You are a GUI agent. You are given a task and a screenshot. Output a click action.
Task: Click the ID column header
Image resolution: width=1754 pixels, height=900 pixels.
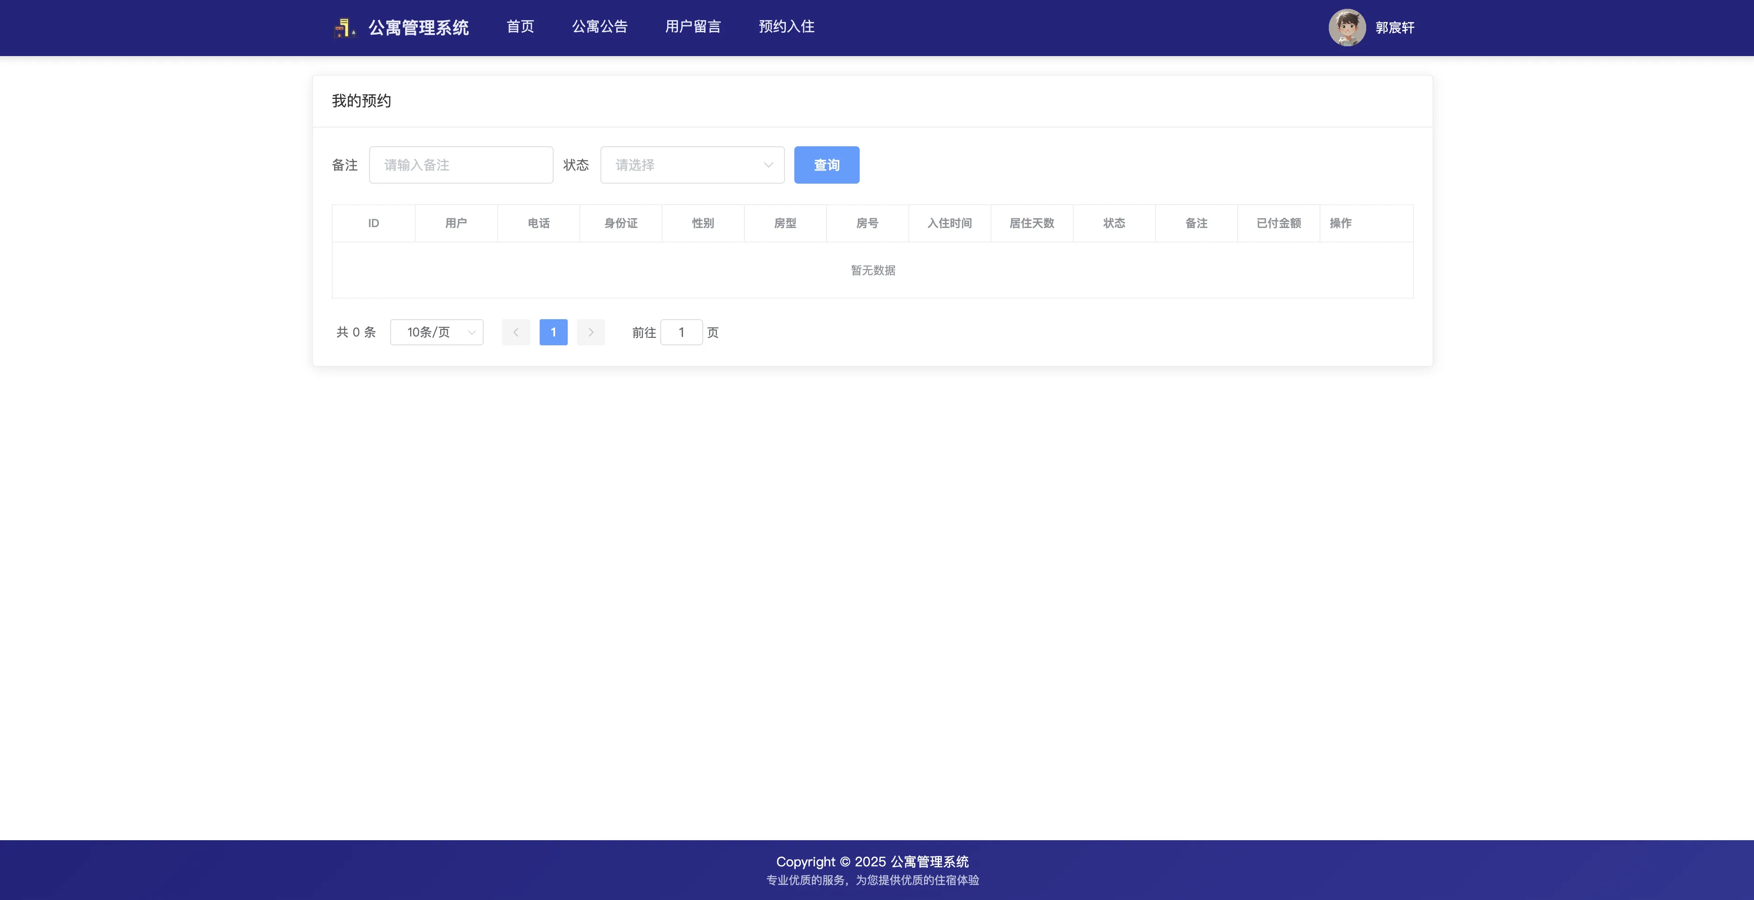point(373,223)
